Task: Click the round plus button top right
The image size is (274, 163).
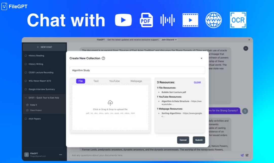Action: click(246, 49)
